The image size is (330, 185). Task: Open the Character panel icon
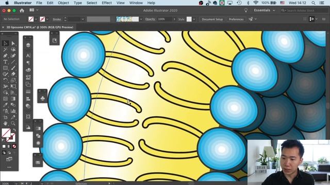[28, 55]
